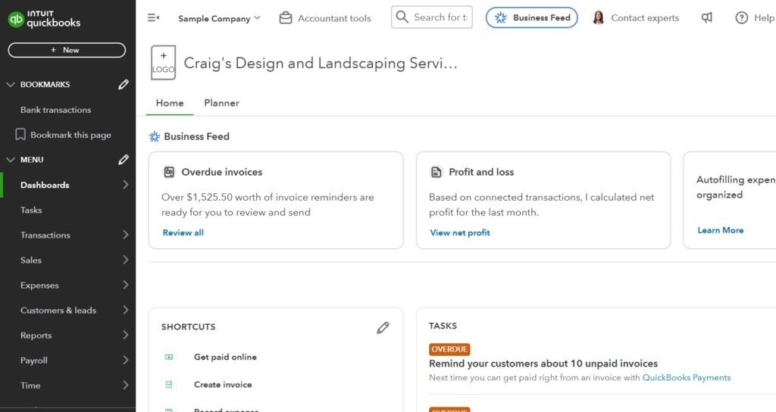Collapse the BOOKMARKS section
Image resolution: width=776 pixels, height=412 pixels.
point(11,85)
